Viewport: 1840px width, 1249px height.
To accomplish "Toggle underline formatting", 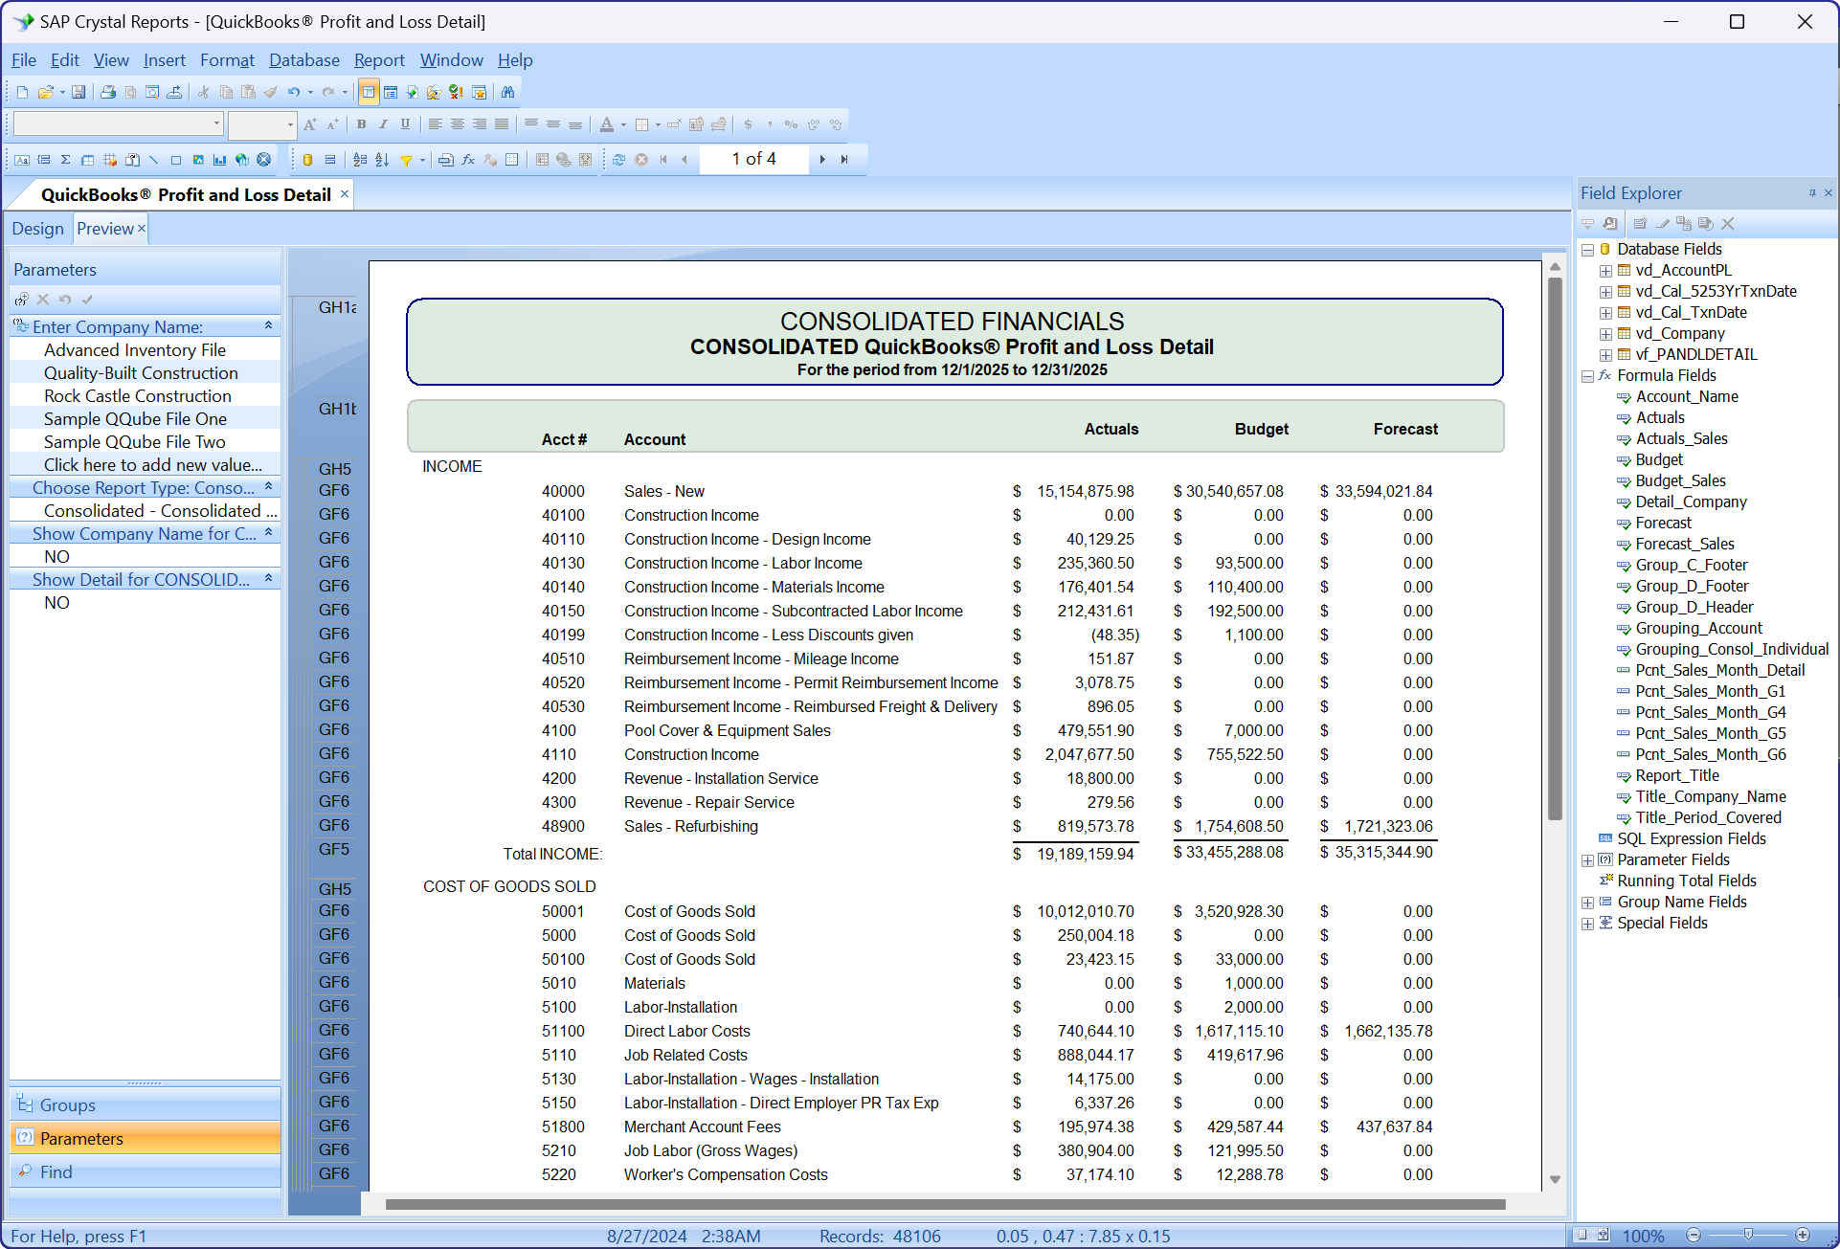I will (x=405, y=124).
